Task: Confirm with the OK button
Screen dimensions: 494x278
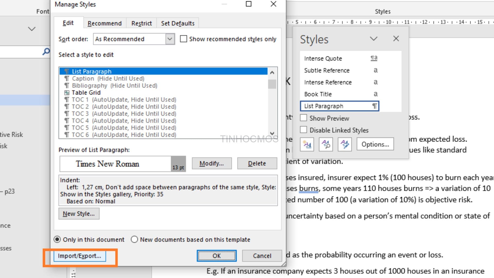Action: coord(217,256)
